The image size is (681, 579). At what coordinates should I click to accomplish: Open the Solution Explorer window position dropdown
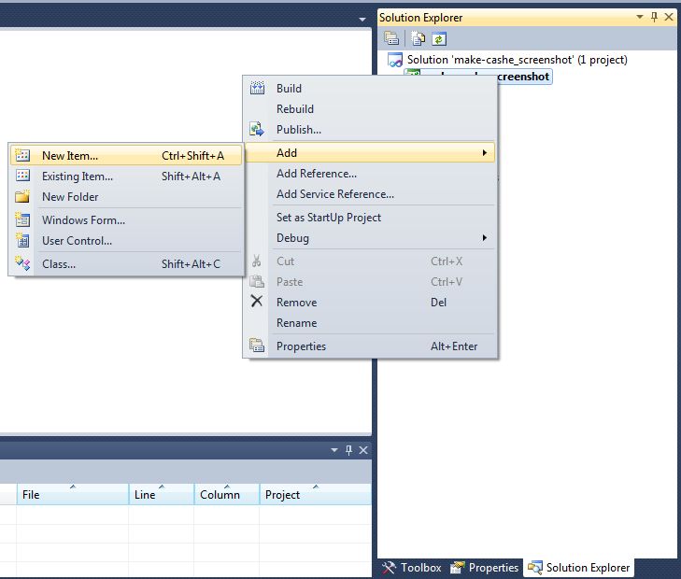click(x=640, y=17)
